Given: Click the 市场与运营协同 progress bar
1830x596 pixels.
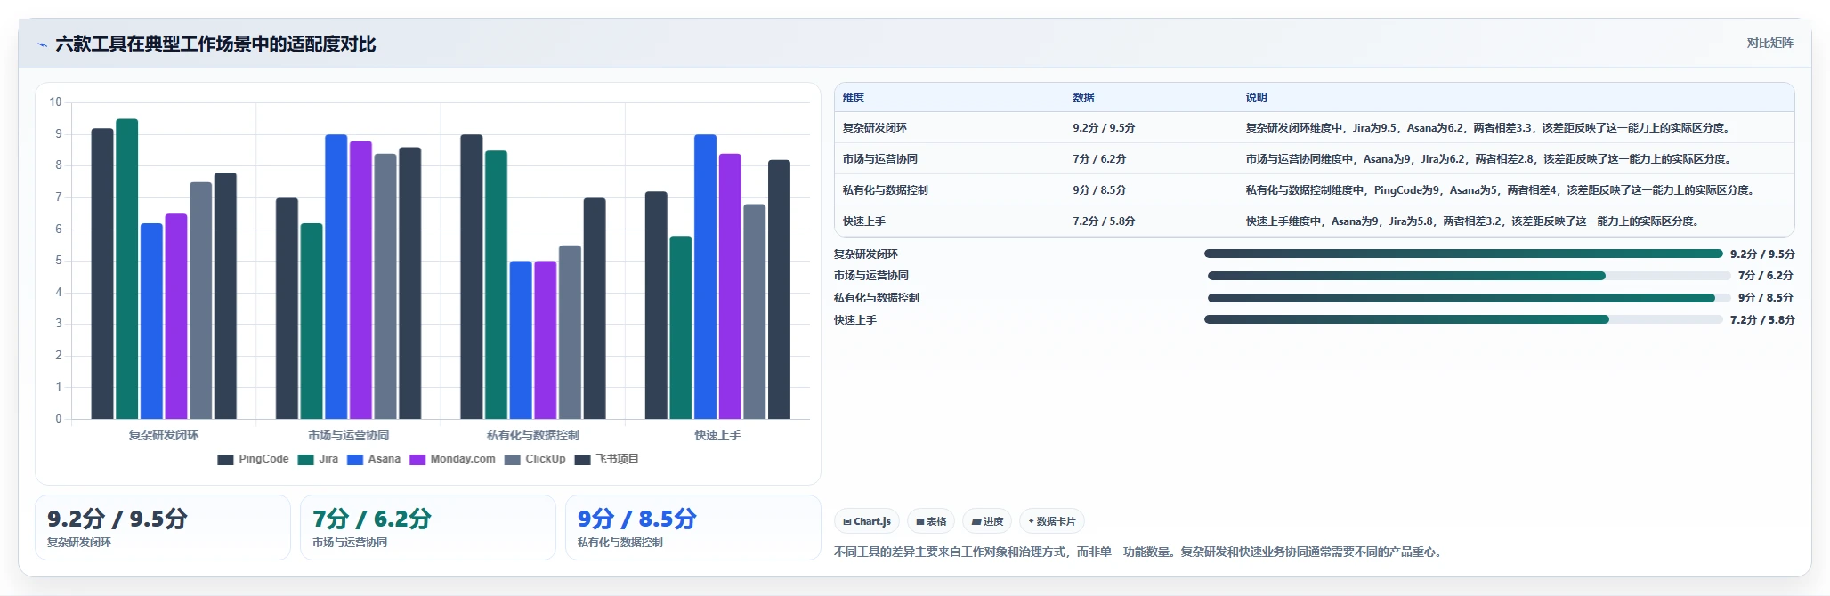Looking at the screenshot, I should [1470, 276].
